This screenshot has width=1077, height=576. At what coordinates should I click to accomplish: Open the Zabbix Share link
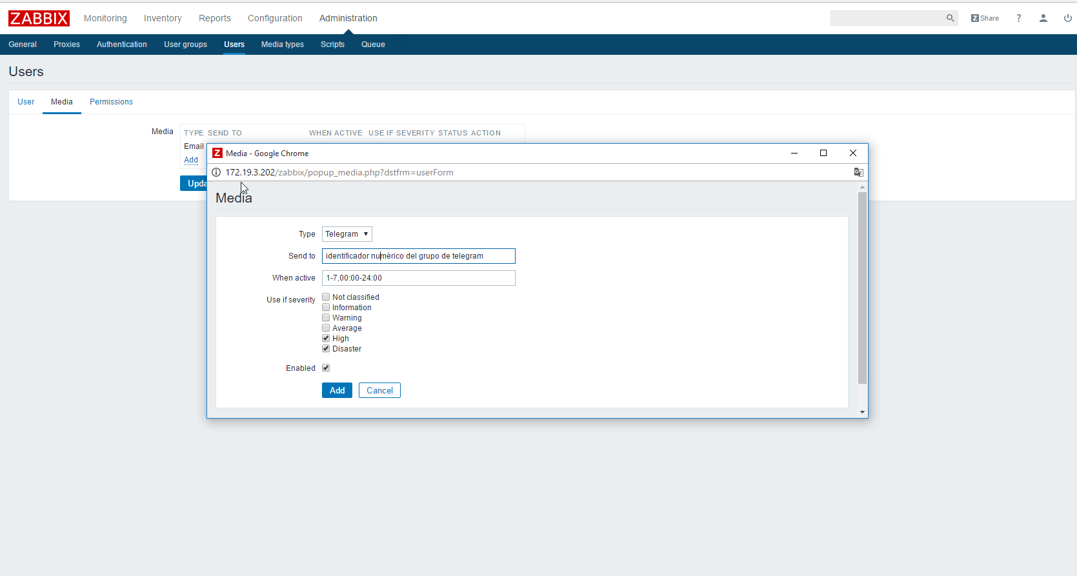[x=985, y=18]
